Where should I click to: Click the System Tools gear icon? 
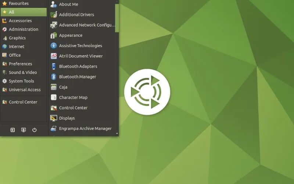pyautogui.click(x=4, y=81)
